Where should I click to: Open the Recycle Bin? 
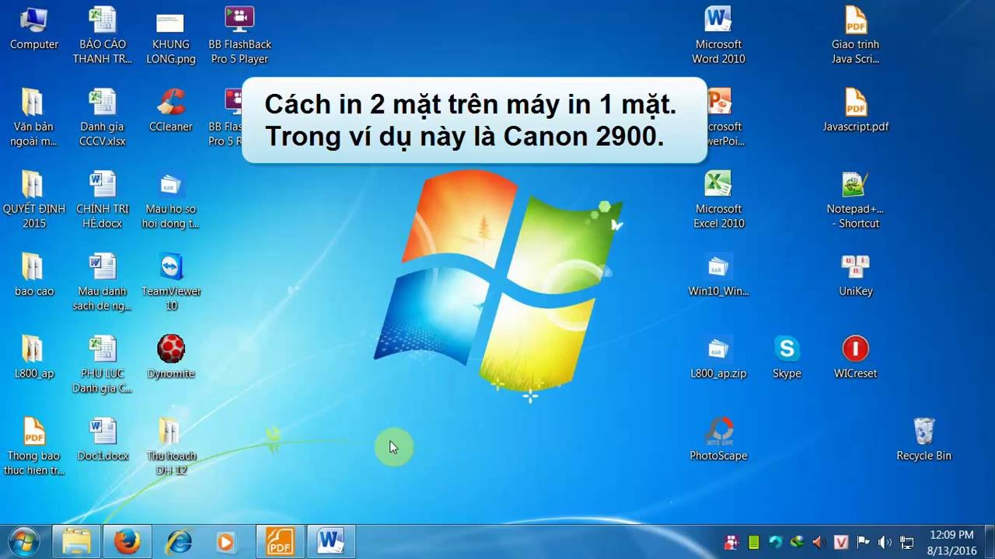923,439
